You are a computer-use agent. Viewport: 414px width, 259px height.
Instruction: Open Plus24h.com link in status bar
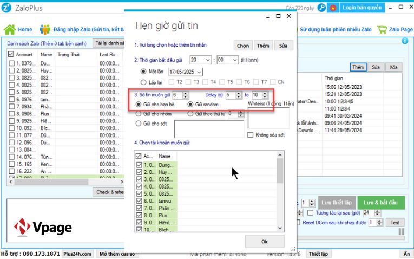tap(77, 254)
